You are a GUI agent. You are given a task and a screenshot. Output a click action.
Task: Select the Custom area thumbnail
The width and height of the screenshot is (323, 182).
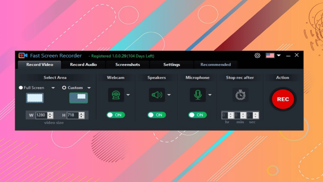point(78,98)
